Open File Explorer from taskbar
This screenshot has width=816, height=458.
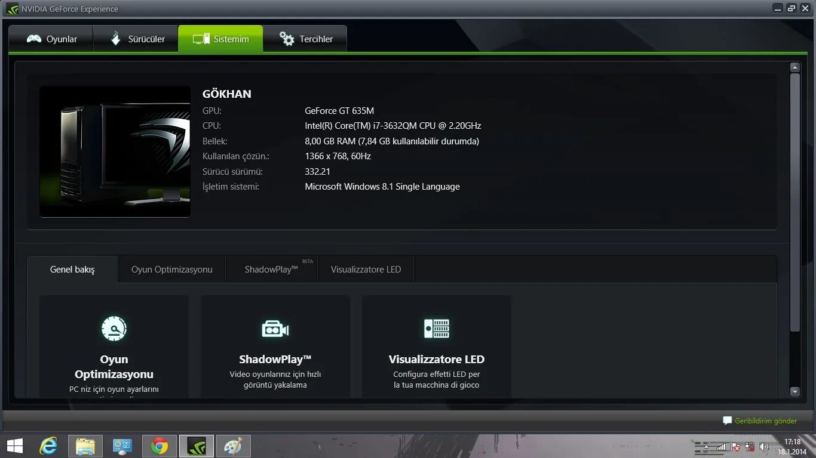click(x=85, y=446)
